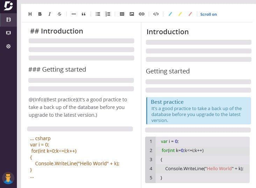The width and height of the screenshot is (256, 188).
Task: Click the @(Info)(Best practice) markdown text
Action: [x=78, y=107]
